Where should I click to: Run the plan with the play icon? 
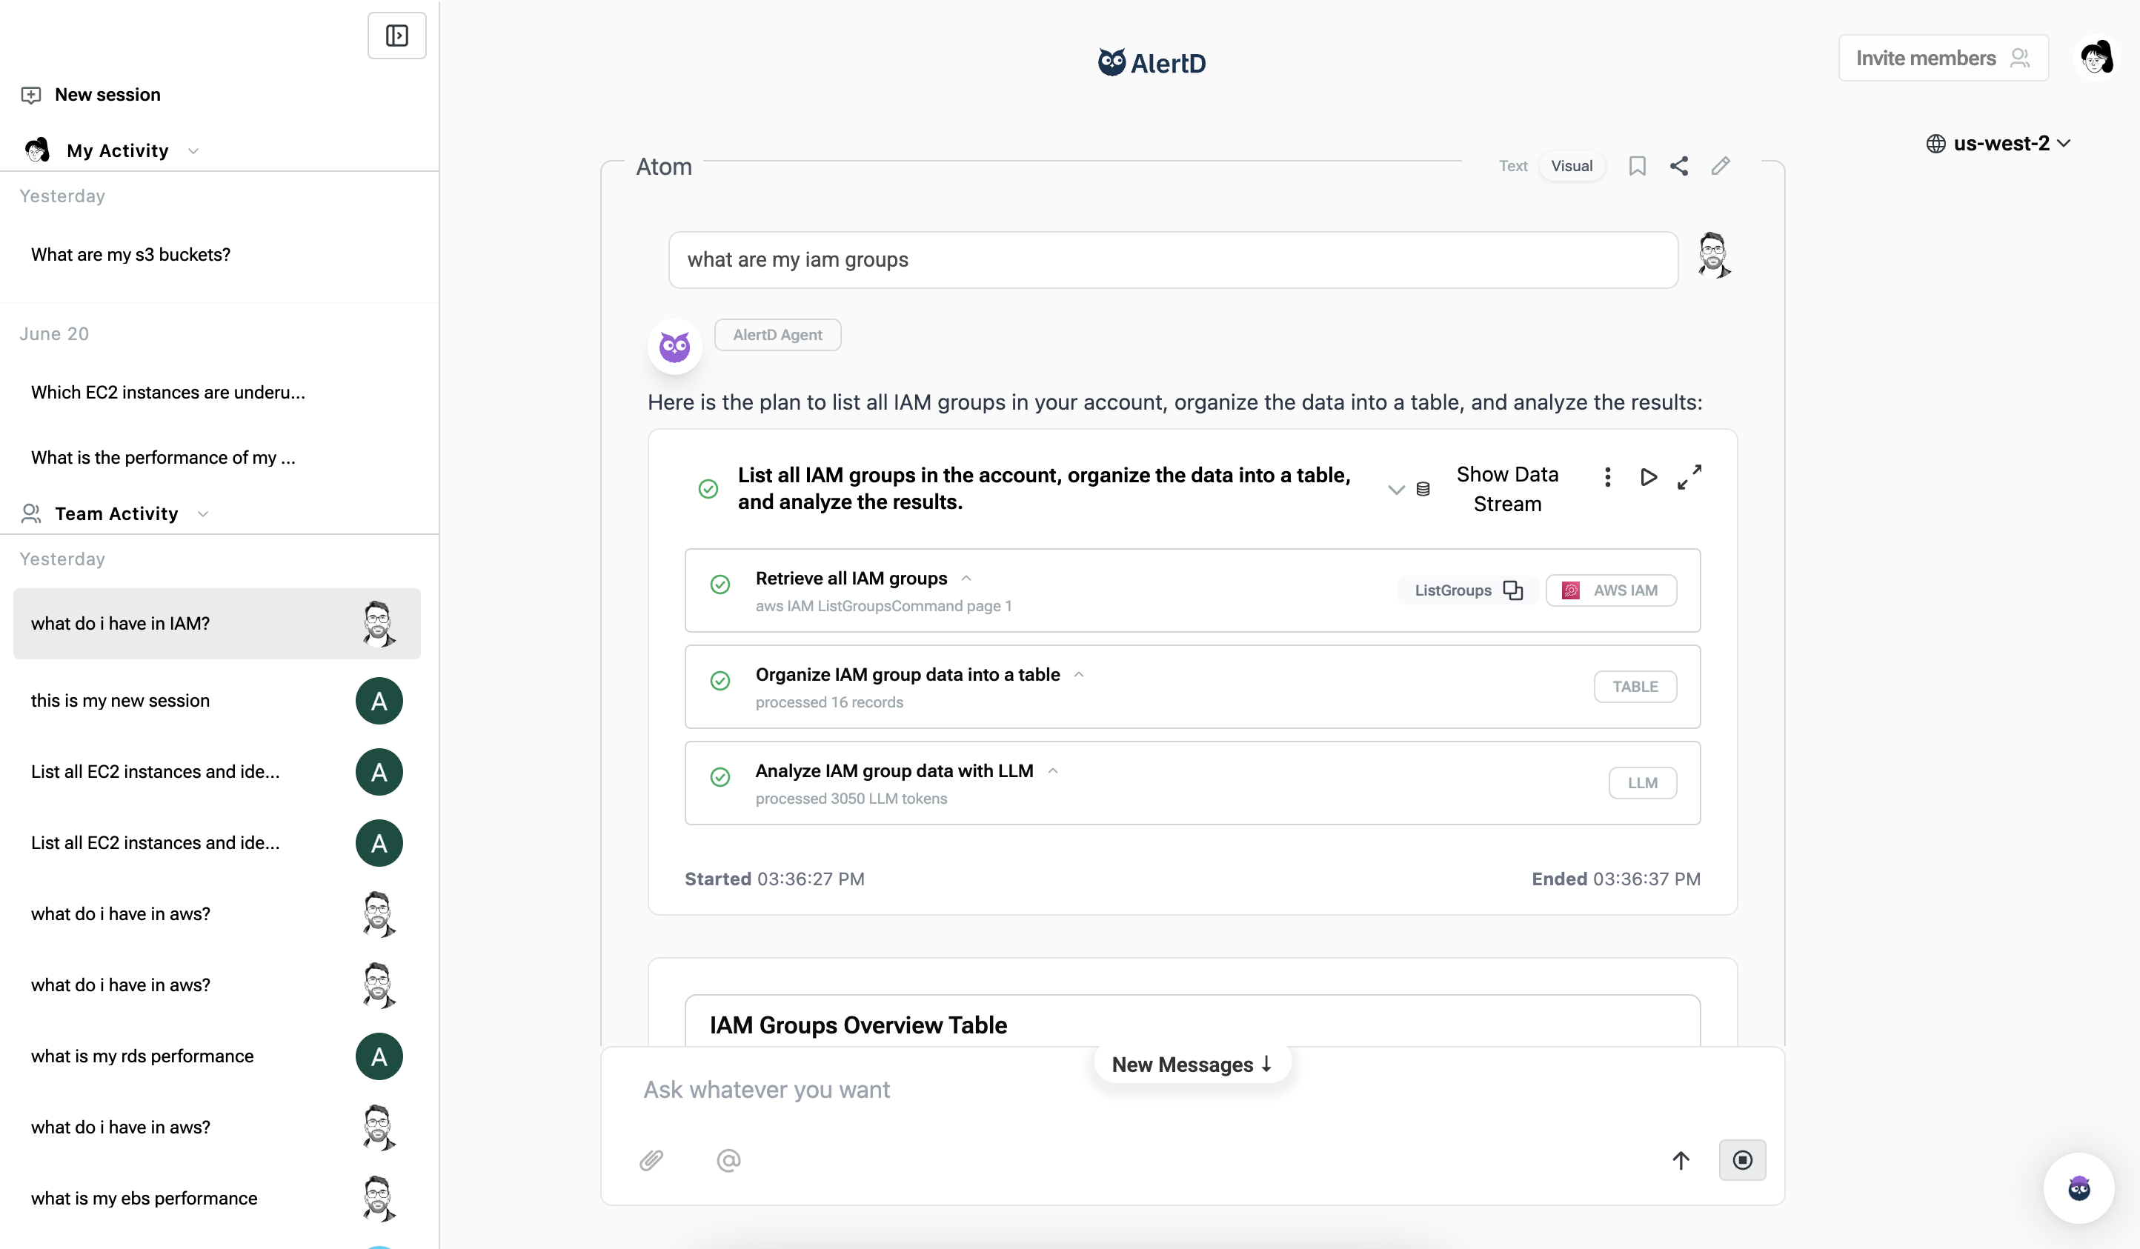click(1648, 477)
